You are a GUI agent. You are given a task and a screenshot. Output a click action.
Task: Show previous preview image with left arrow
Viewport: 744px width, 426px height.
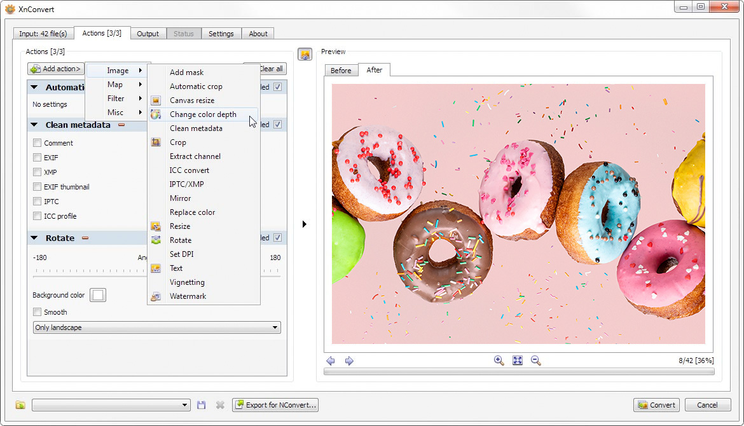pos(331,361)
